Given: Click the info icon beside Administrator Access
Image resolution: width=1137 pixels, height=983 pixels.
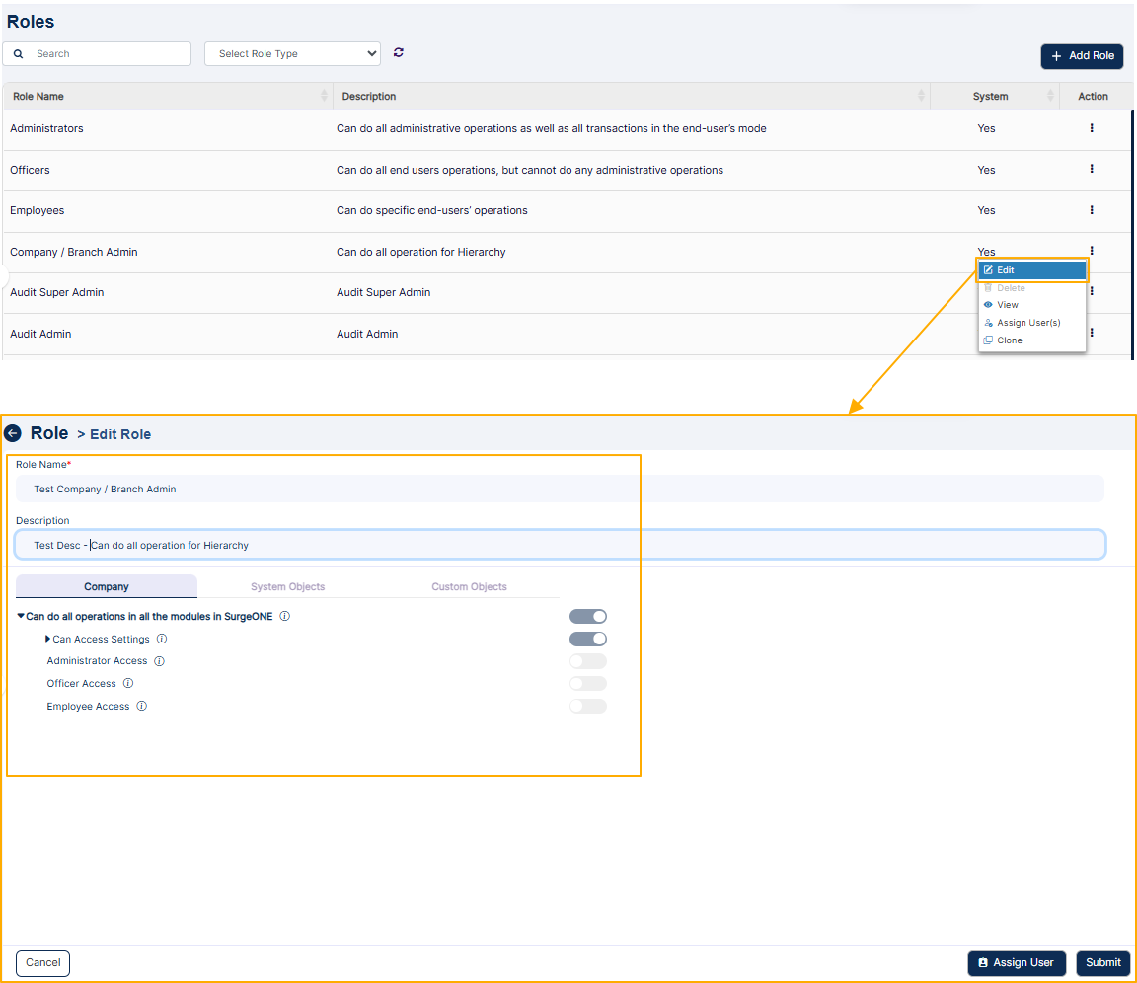Looking at the screenshot, I should [x=159, y=660].
